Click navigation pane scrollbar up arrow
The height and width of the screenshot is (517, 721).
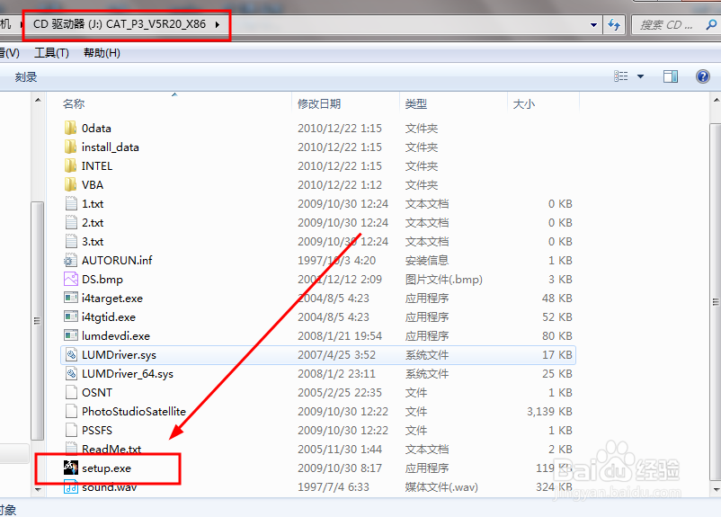[38, 100]
